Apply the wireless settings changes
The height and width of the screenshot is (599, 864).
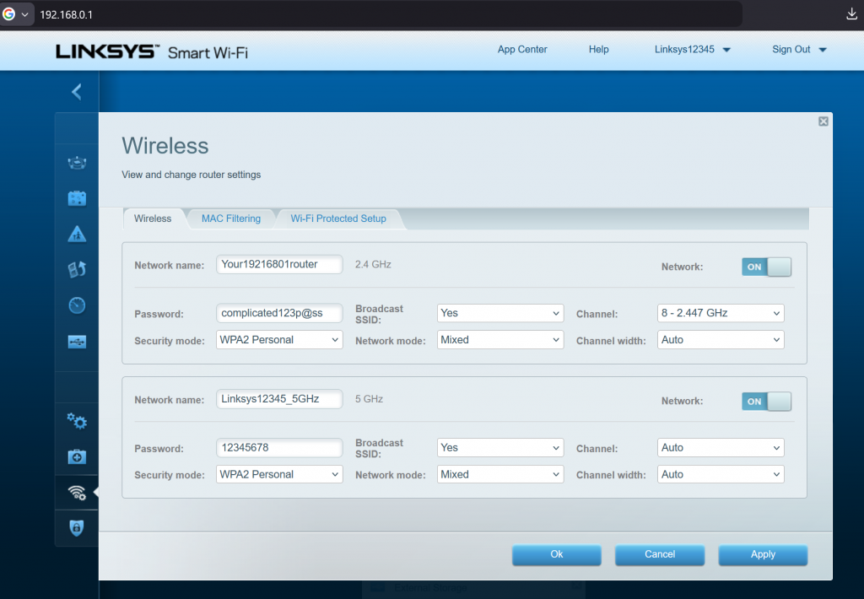tap(762, 554)
